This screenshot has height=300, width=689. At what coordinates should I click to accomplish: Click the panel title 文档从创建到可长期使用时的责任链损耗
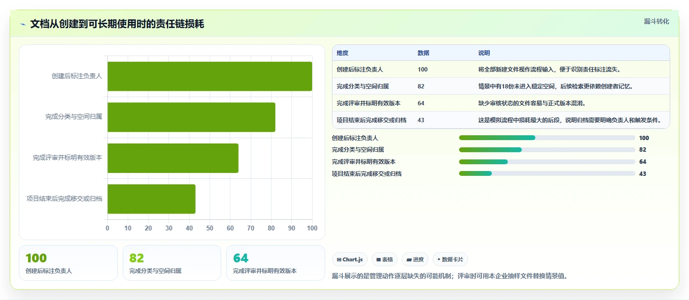(x=117, y=24)
